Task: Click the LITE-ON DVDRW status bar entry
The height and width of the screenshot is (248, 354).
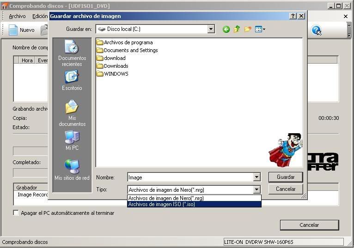Action: [284, 242]
